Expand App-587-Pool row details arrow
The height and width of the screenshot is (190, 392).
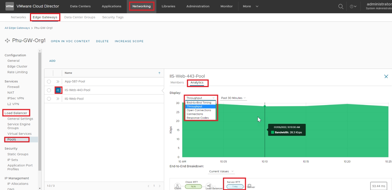coord(58,81)
